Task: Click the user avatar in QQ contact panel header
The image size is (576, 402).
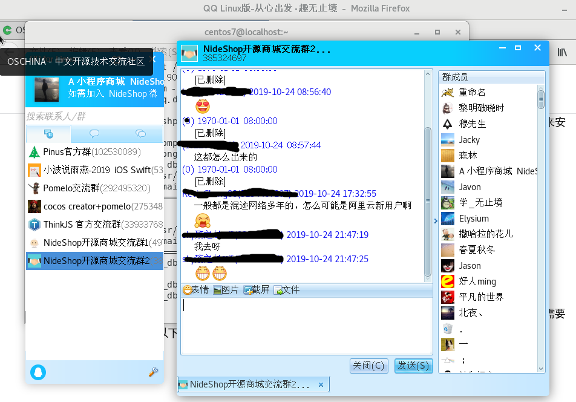Action: 46,89
